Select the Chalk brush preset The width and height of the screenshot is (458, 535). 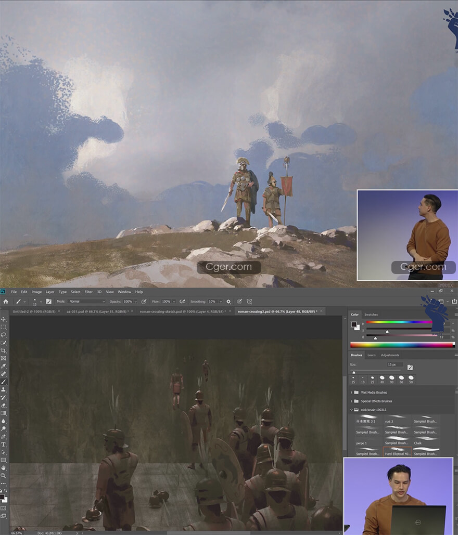point(426,440)
